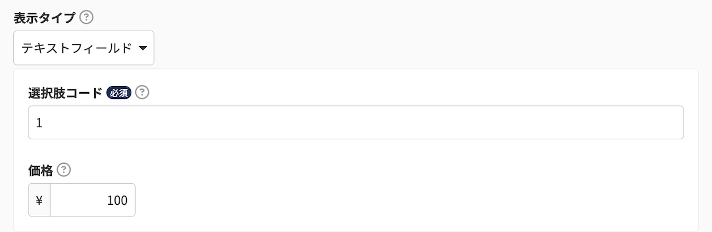Click blank white panel area beside price field

[412, 200]
